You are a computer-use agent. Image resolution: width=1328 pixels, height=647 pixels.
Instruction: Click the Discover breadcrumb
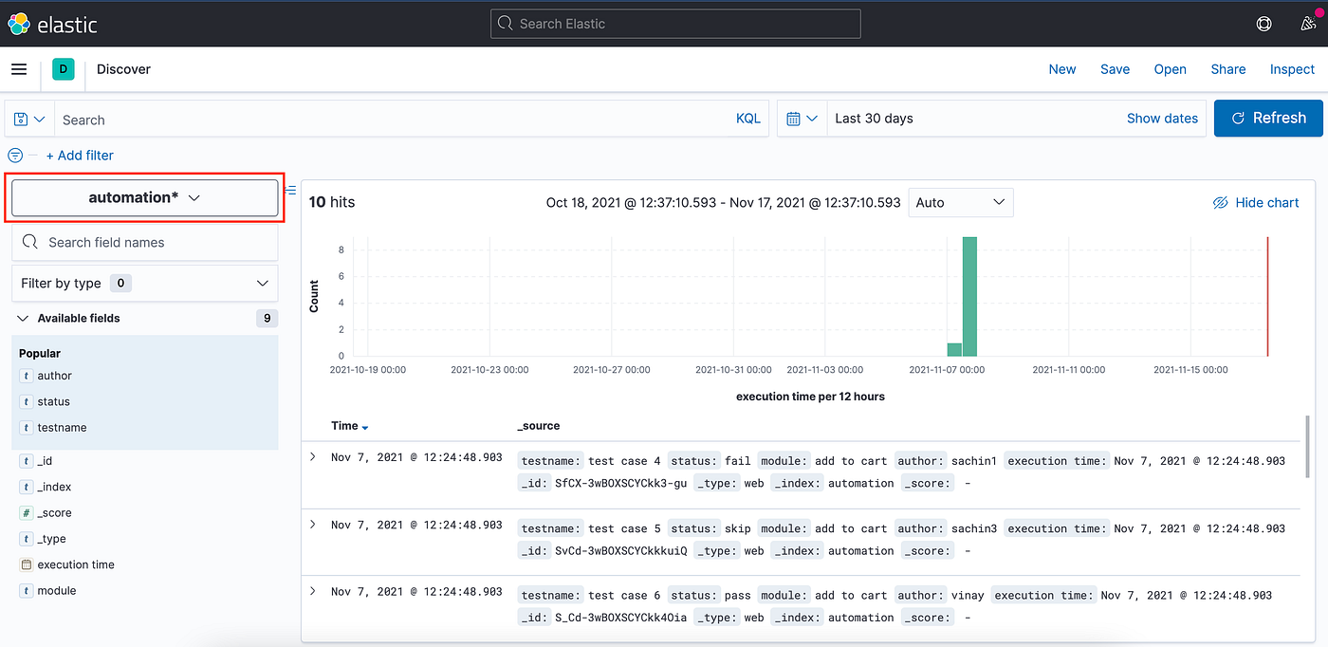pyautogui.click(x=122, y=68)
